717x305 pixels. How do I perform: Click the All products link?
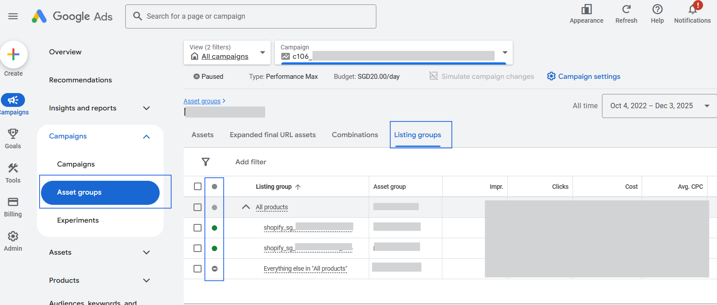click(x=272, y=207)
